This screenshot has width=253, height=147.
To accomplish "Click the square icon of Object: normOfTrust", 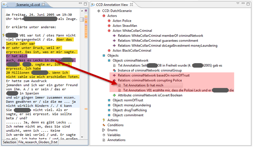I will tap(109, 100).
